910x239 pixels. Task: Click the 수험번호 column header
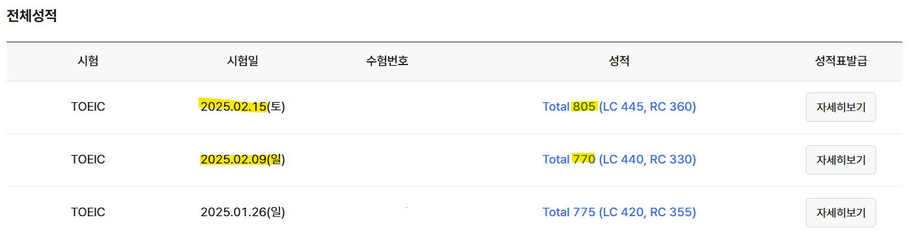pyautogui.click(x=387, y=61)
